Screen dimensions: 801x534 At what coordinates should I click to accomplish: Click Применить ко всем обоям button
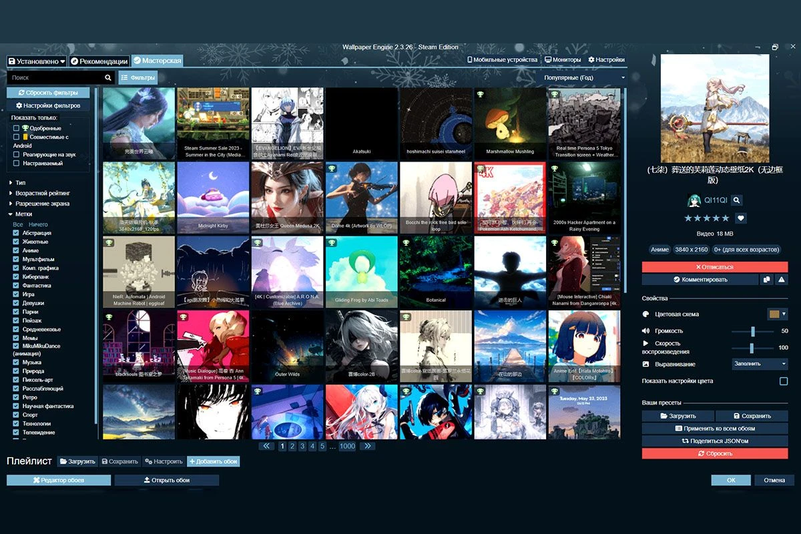click(715, 429)
